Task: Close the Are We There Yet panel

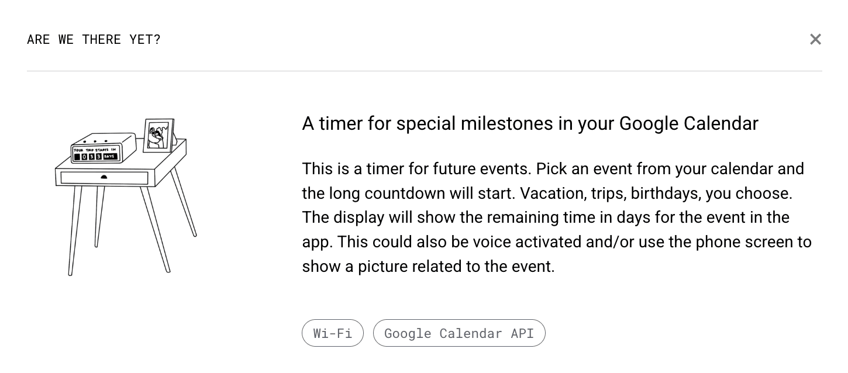Action: (x=815, y=39)
